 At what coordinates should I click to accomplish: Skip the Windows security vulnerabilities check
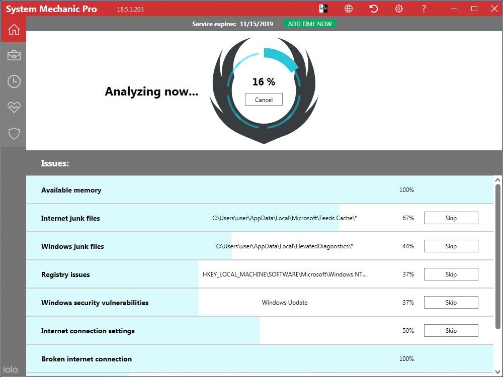click(451, 302)
